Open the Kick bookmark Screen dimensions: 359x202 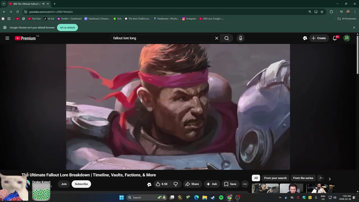pos(118,19)
